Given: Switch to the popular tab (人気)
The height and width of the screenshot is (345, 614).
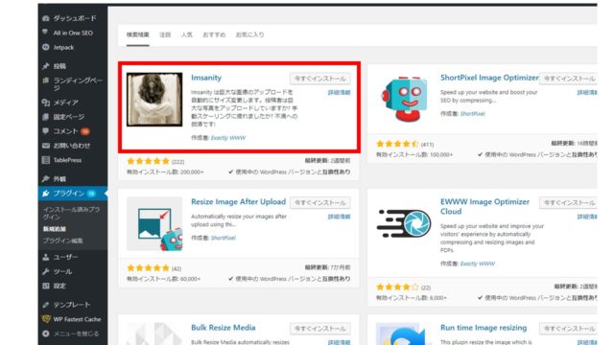Looking at the screenshot, I should tap(187, 34).
